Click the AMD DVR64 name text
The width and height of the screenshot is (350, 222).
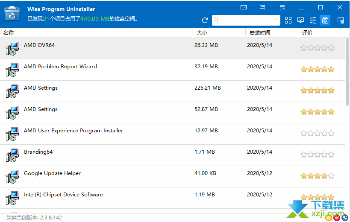tap(39, 45)
